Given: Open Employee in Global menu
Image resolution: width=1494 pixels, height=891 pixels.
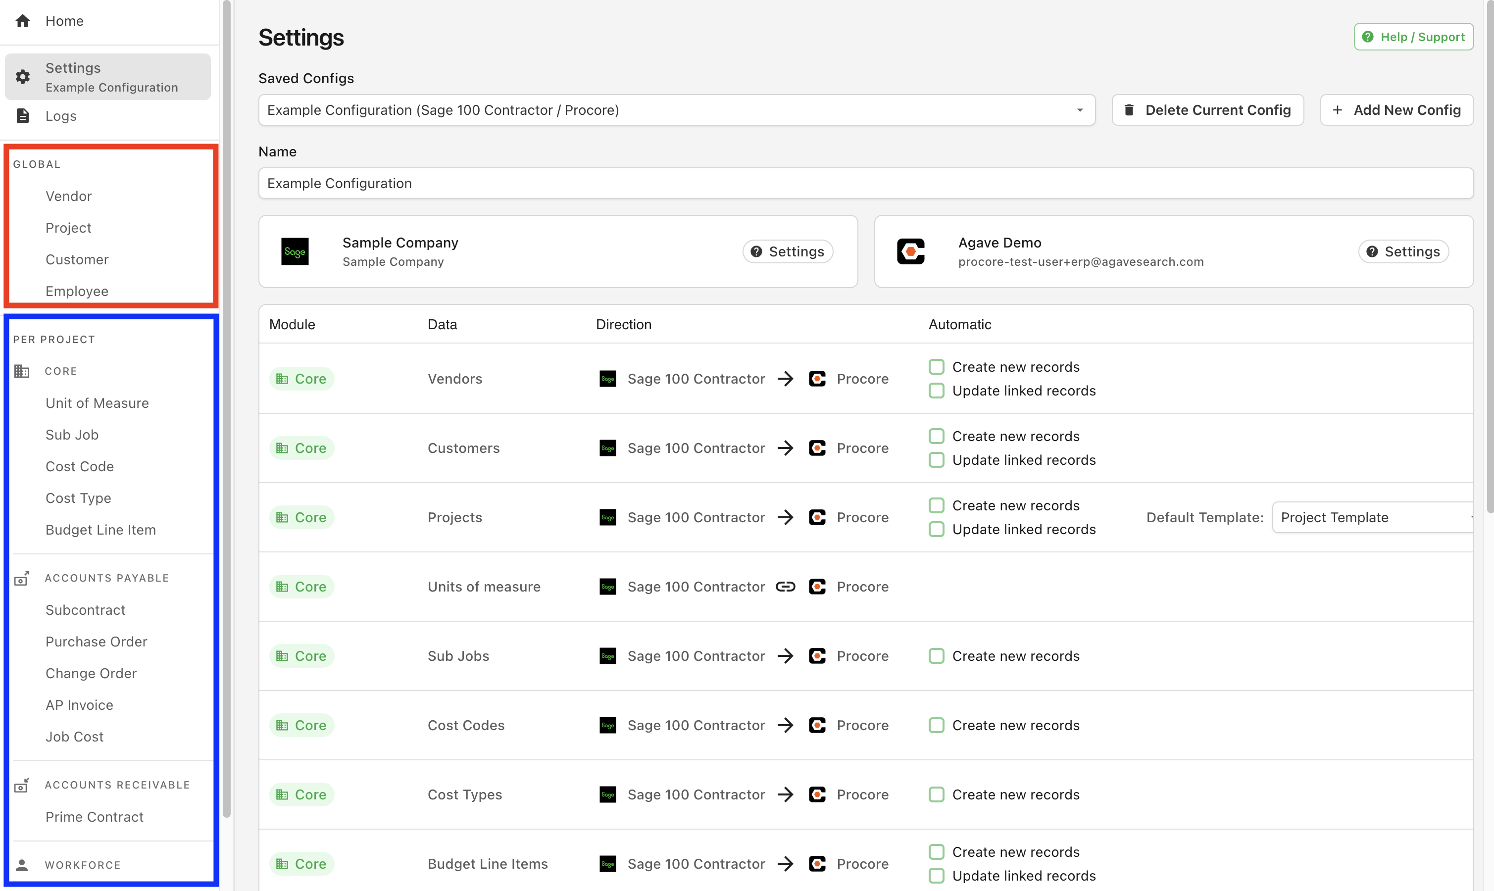Looking at the screenshot, I should [77, 291].
